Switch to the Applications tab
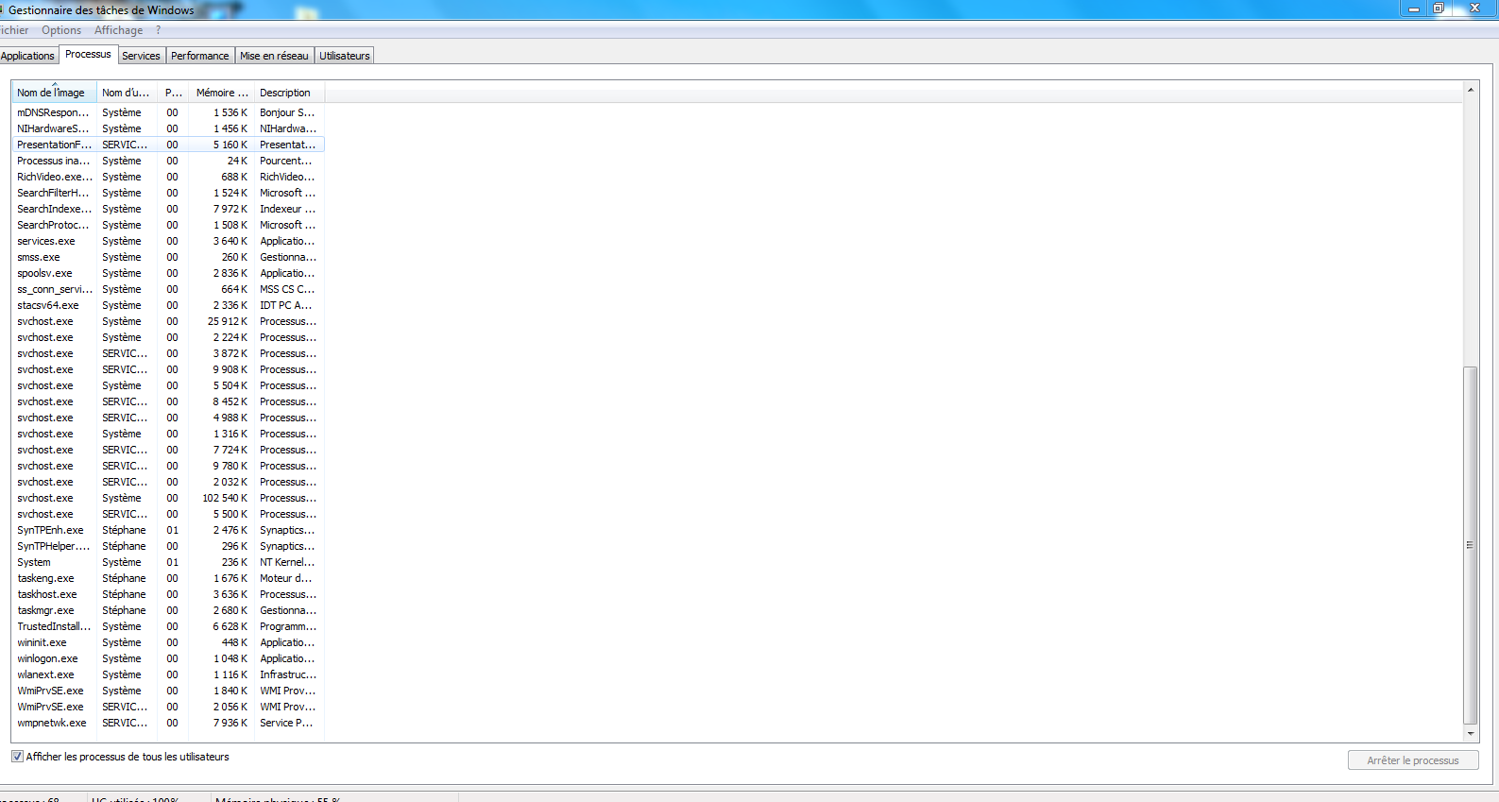The image size is (1499, 802). pos(28,56)
